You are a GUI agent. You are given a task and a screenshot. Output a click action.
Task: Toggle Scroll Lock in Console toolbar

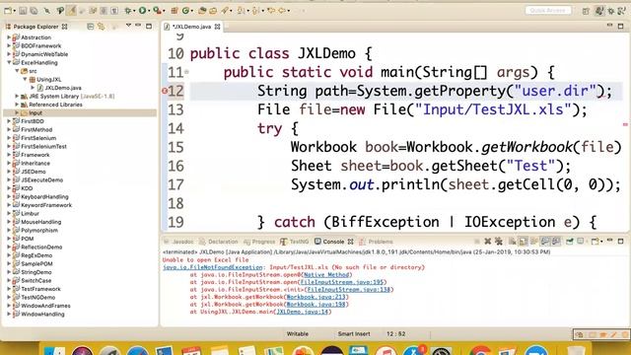tap(523, 242)
